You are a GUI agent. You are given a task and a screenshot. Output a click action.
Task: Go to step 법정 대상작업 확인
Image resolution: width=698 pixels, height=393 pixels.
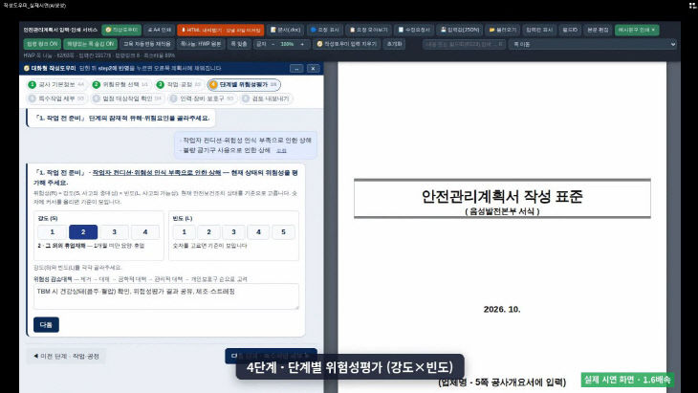(127, 98)
